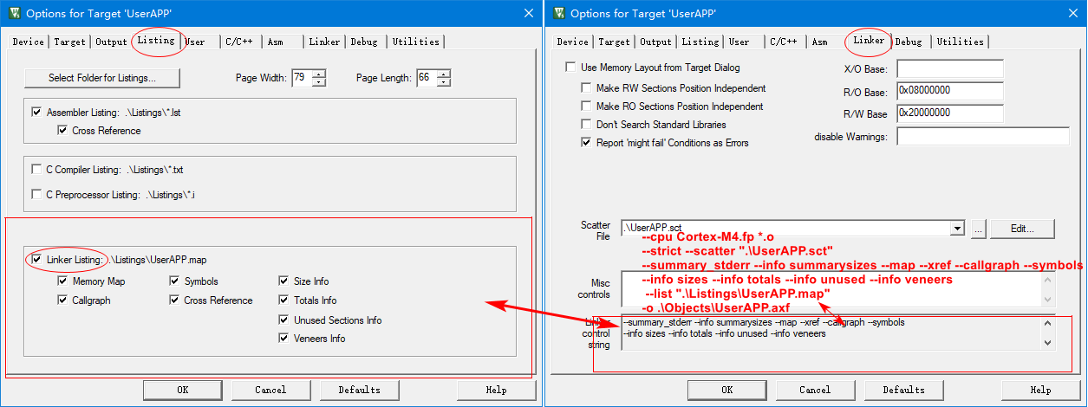Enable Use Memory Layout from Target Dialog

point(570,67)
